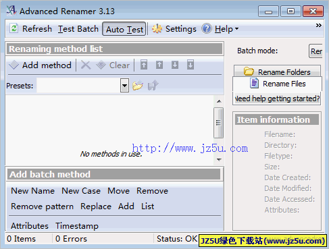329x249 pixels.
Task: Switch to the Rename Files tab
Action: (277, 84)
